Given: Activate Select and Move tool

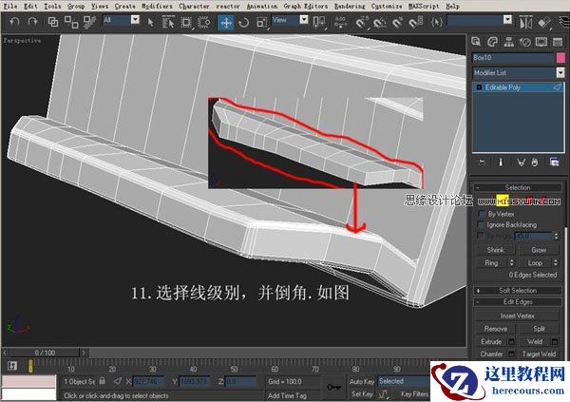Looking at the screenshot, I should tap(226, 23).
